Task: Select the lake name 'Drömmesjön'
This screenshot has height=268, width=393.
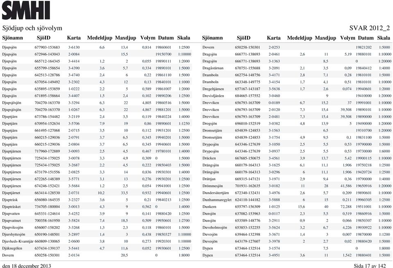Action: pyautogui.click(x=213, y=186)
